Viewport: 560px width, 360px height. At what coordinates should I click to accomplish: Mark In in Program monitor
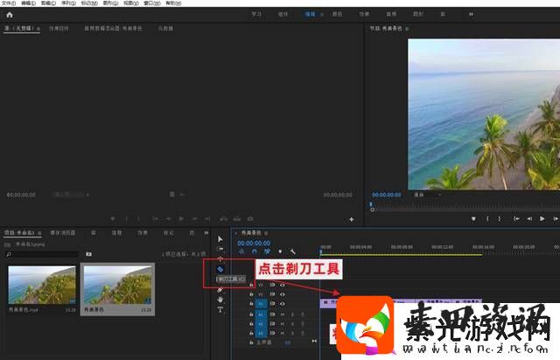pos(487,218)
